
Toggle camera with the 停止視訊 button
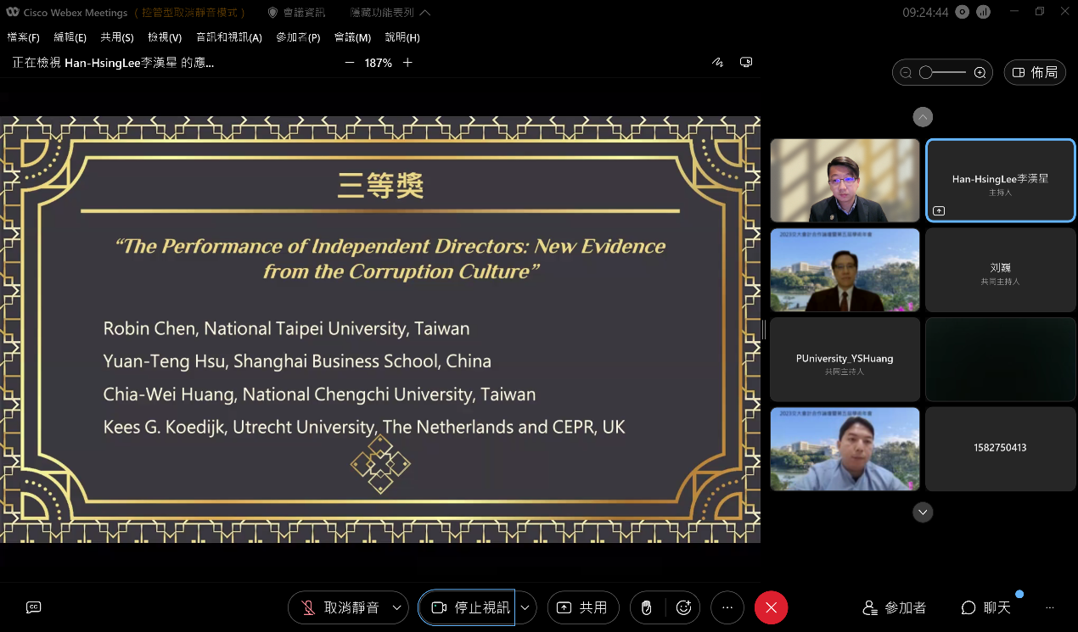click(x=468, y=607)
